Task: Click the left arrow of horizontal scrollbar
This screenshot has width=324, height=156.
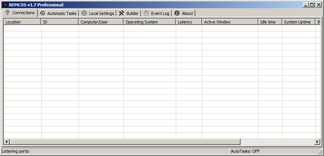Action: 6,142
